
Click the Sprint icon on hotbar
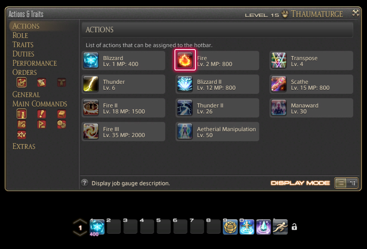[280, 227]
